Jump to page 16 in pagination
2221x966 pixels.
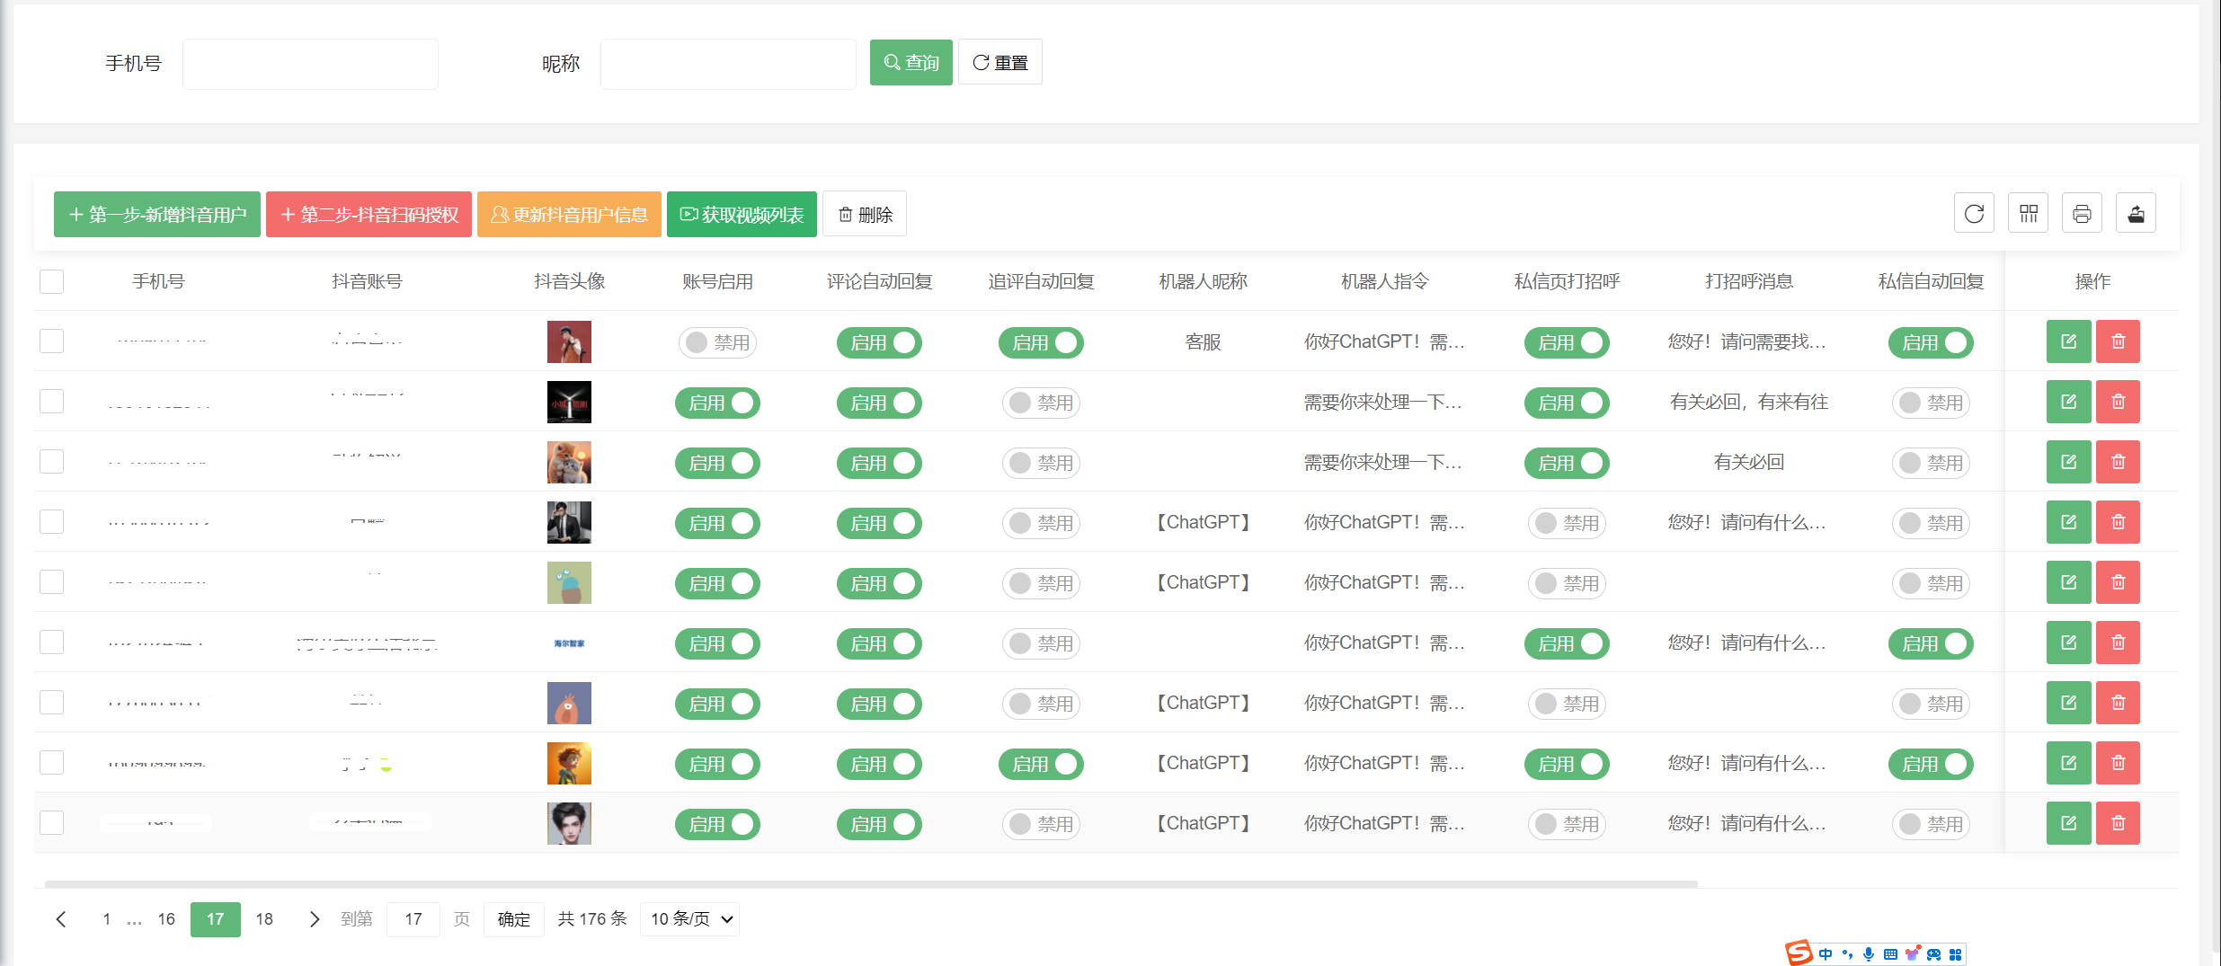click(166, 919)
